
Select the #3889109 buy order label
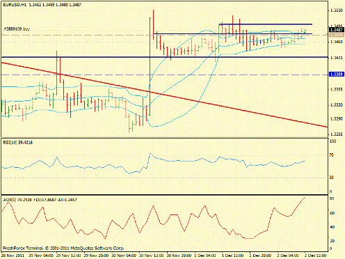pyautogui.click(x=17, y=29)
